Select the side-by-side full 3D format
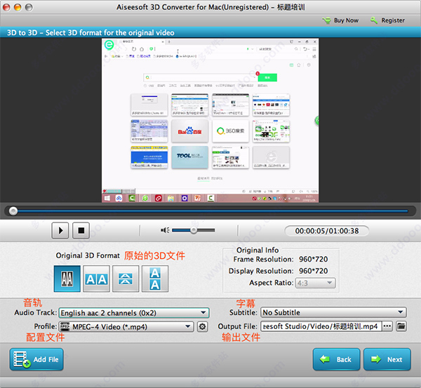 coord(96,279)
